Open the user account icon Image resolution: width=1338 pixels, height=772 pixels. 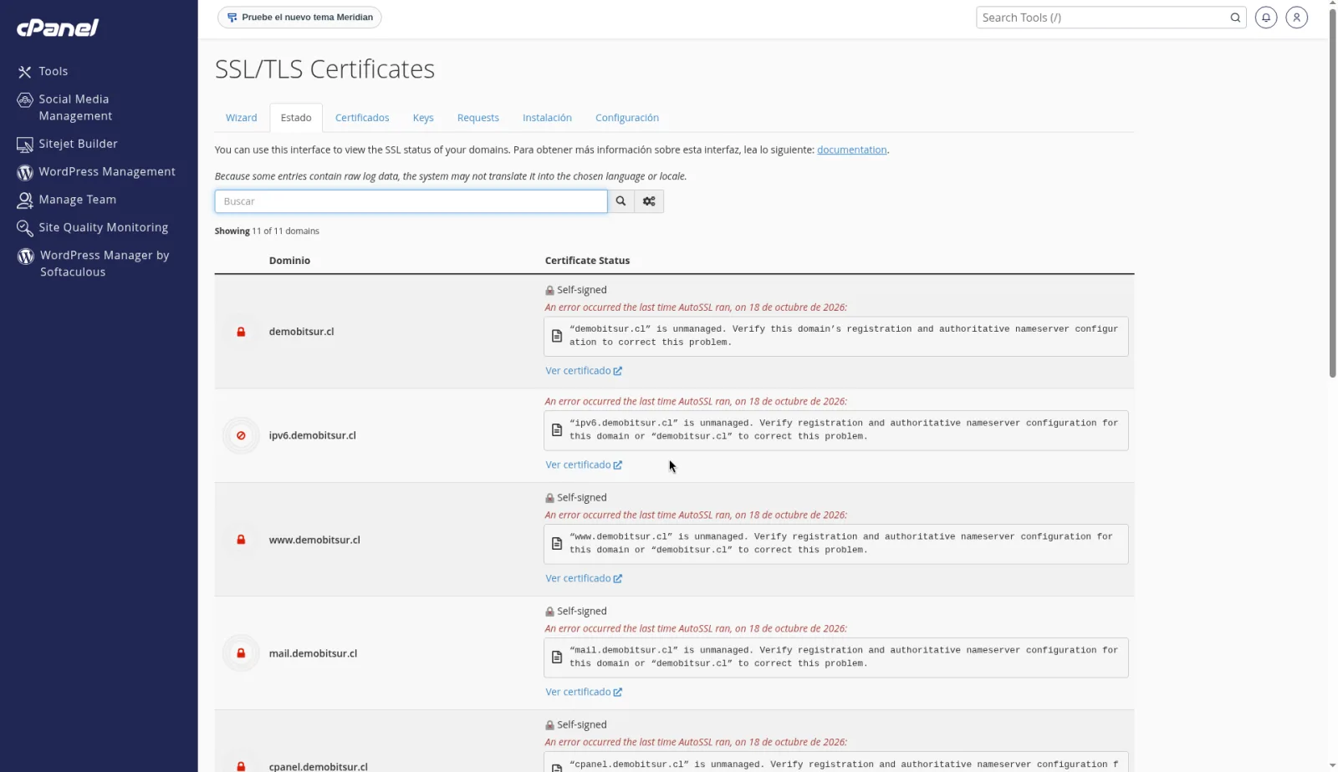pos(1296,18)
